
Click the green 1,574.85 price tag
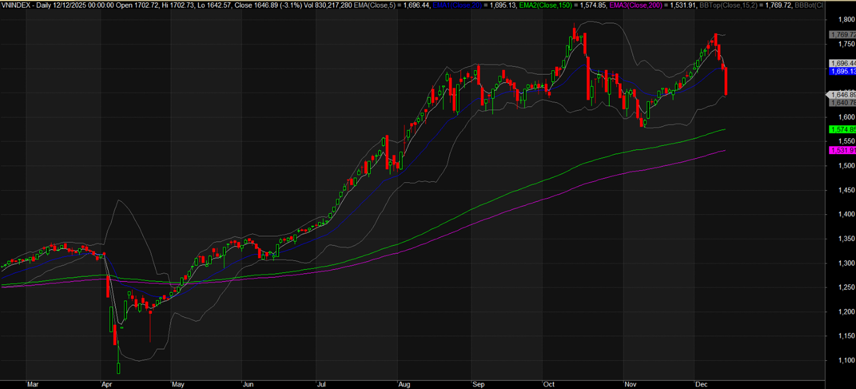point(842,129)
